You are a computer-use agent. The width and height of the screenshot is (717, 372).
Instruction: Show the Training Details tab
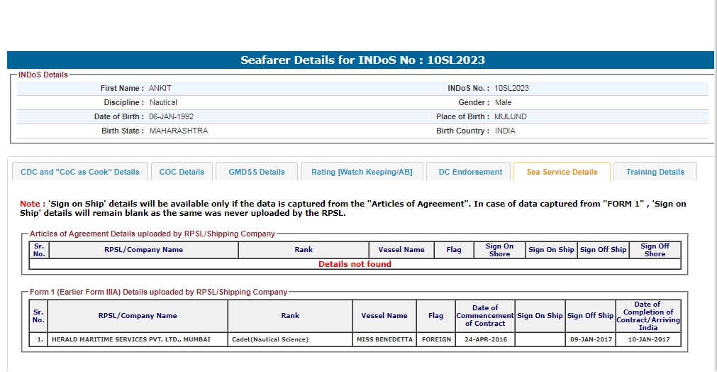pos(655,172)
